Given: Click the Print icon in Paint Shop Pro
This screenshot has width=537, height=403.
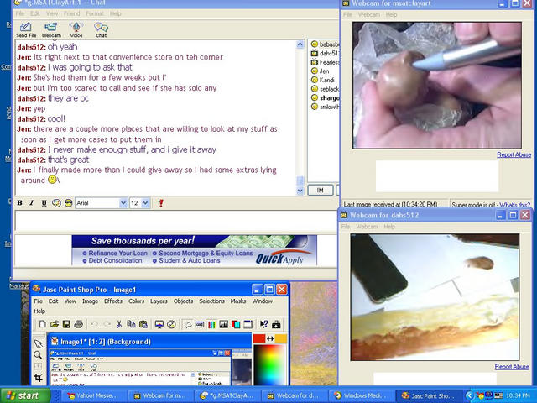Looking at the screenshot, I should (78, 324).
